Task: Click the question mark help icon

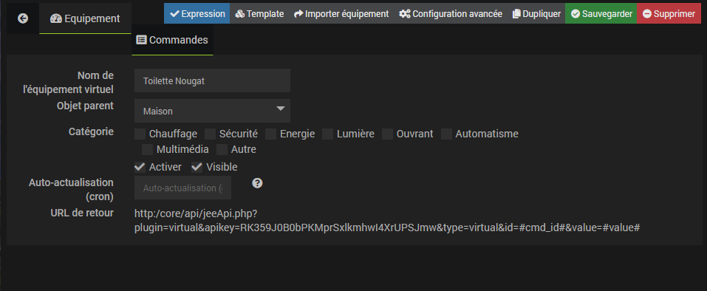Action: 257,183
